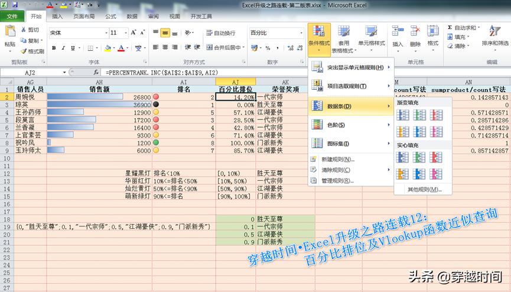Click the fill color paint bucket icon

[108, 48]
